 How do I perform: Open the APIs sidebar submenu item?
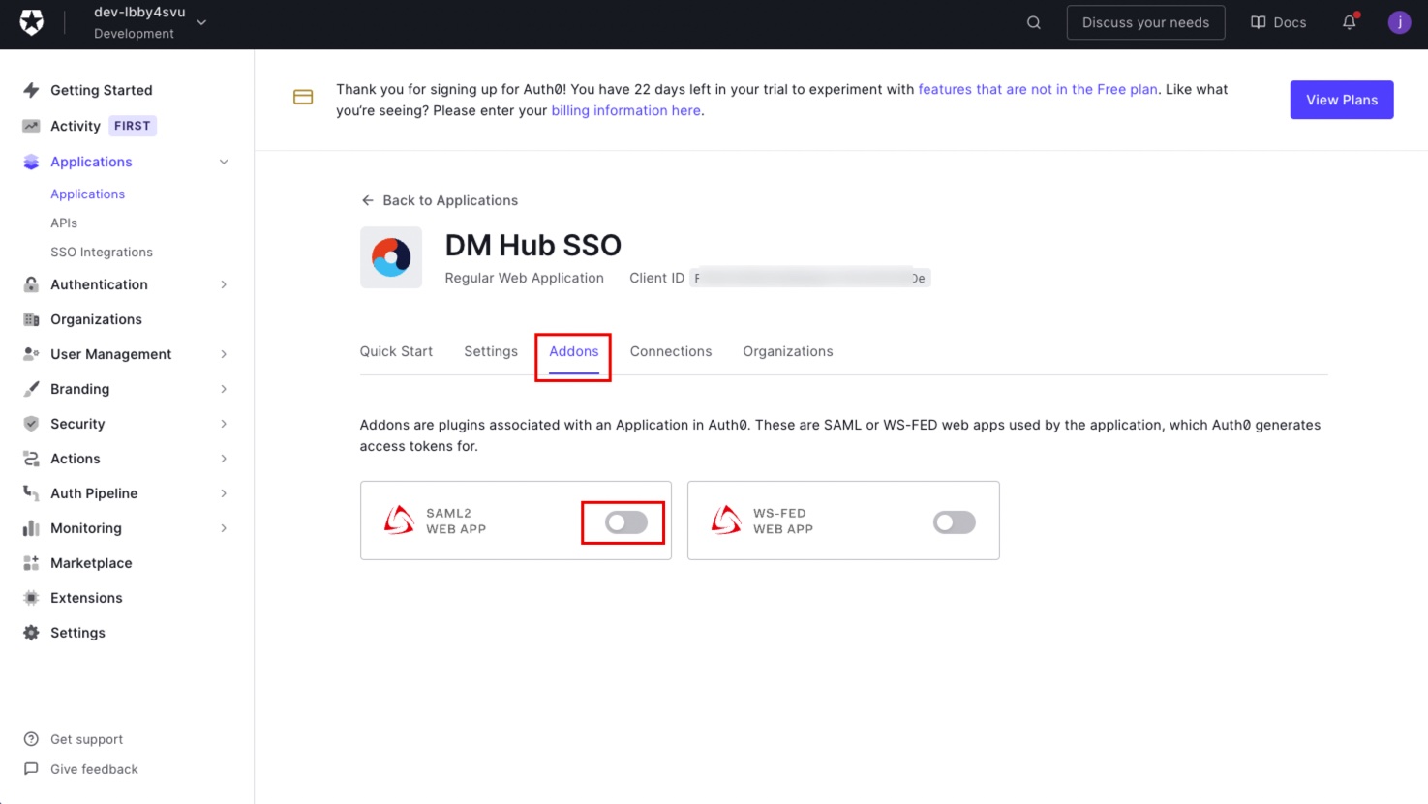(x=64, y=223)
